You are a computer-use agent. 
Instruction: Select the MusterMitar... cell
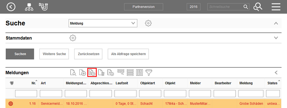point(200,104)
